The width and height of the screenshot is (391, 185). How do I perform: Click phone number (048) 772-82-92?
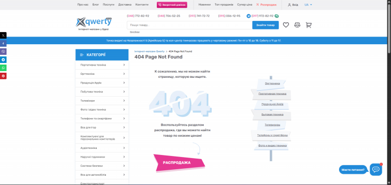138,16
